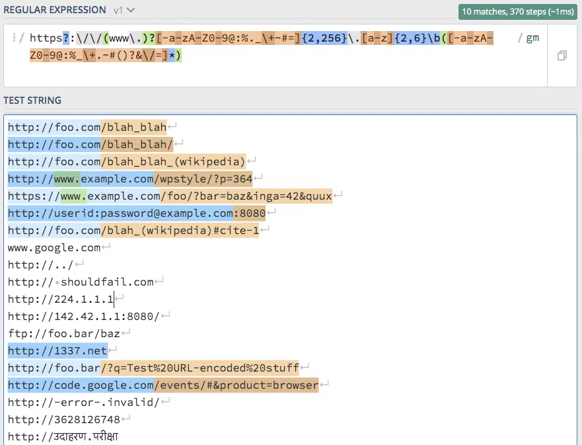Click the first line "http://foo.com/blah_blah"
The height and width of the screenshot is (445, 582).
pos(87,128)
